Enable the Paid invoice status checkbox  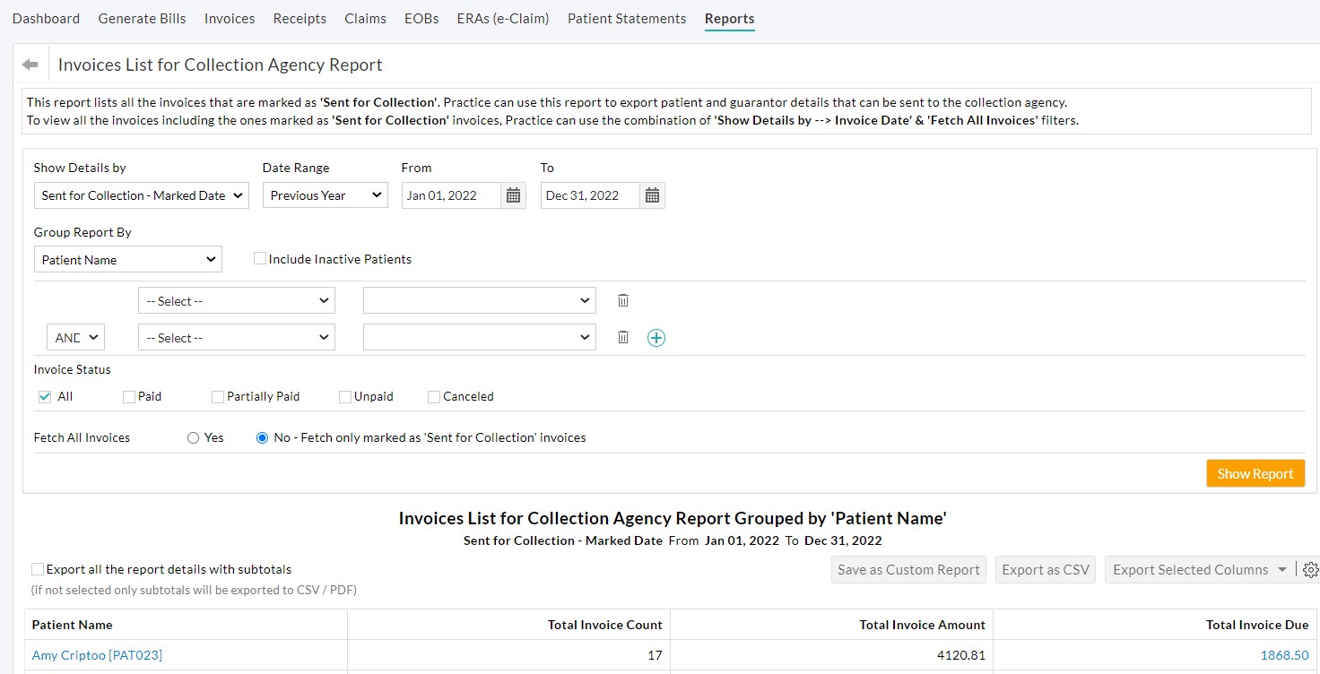point(128,395)
